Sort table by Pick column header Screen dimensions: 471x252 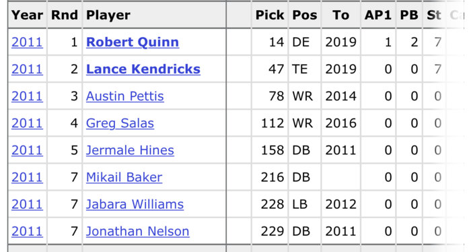(269, 15)
